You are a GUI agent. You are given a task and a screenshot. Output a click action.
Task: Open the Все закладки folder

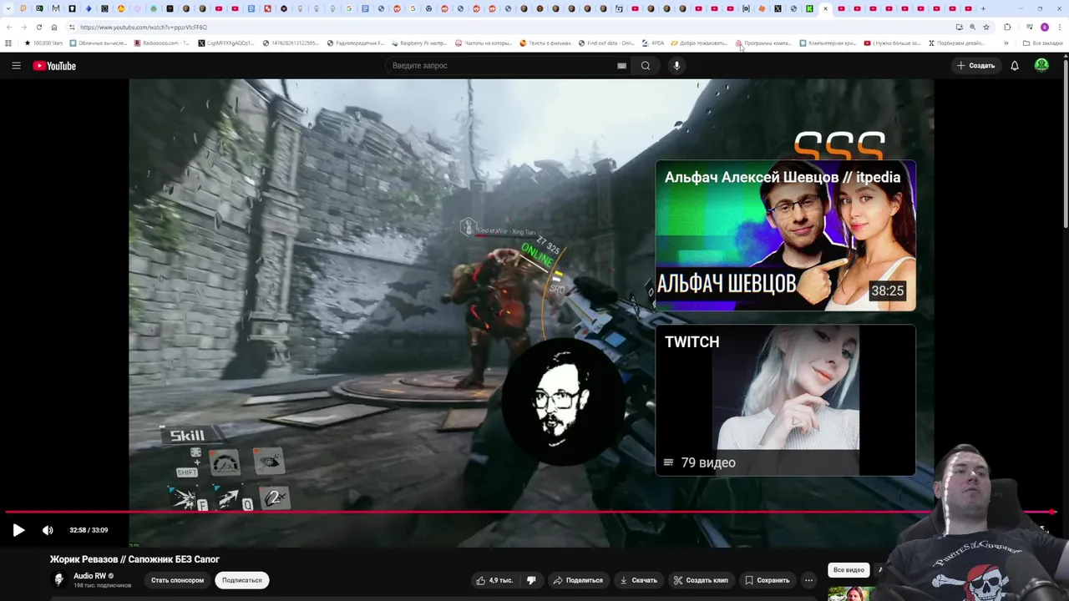(1043, 43)
